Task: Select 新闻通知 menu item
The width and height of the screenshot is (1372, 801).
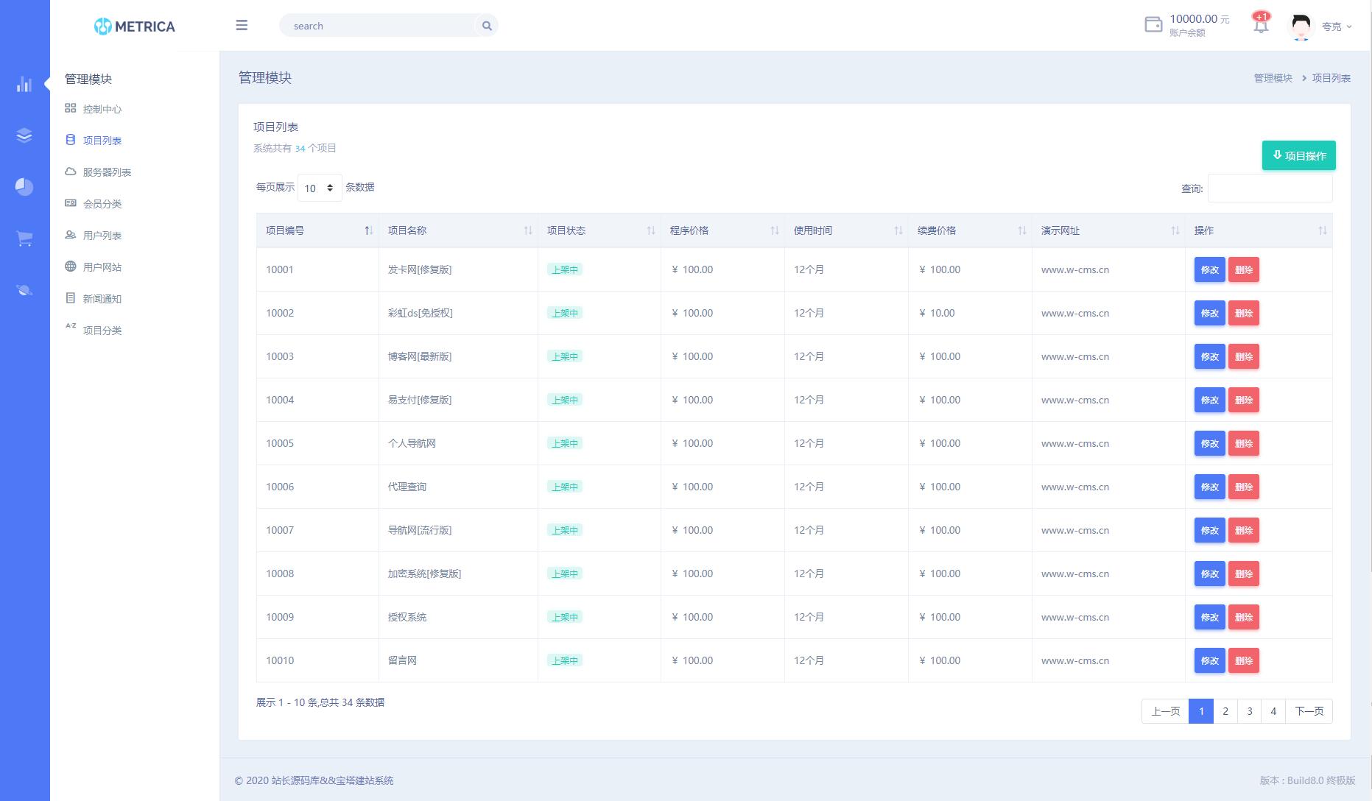Action: pyautogui.click(x=102, y=299)
